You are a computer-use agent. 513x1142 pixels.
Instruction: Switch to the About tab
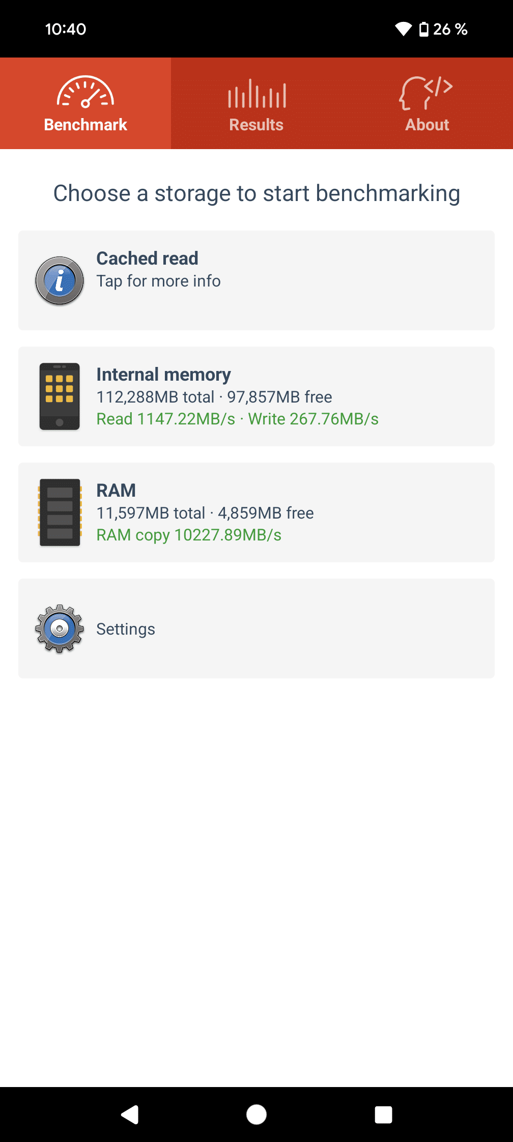(427, 103)
